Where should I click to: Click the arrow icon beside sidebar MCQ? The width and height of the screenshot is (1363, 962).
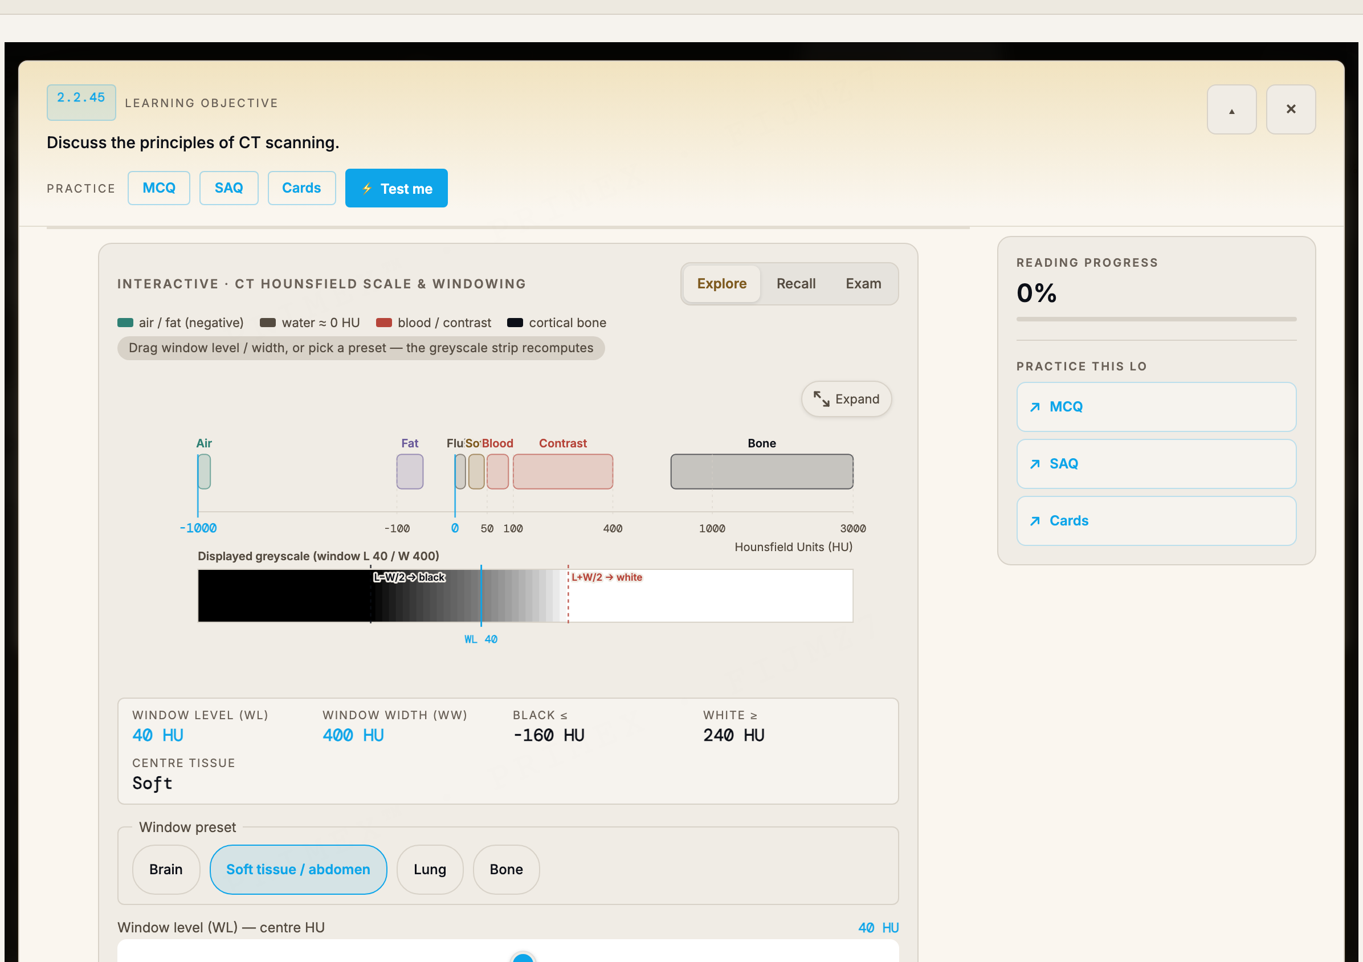[x=1035, y=407]
